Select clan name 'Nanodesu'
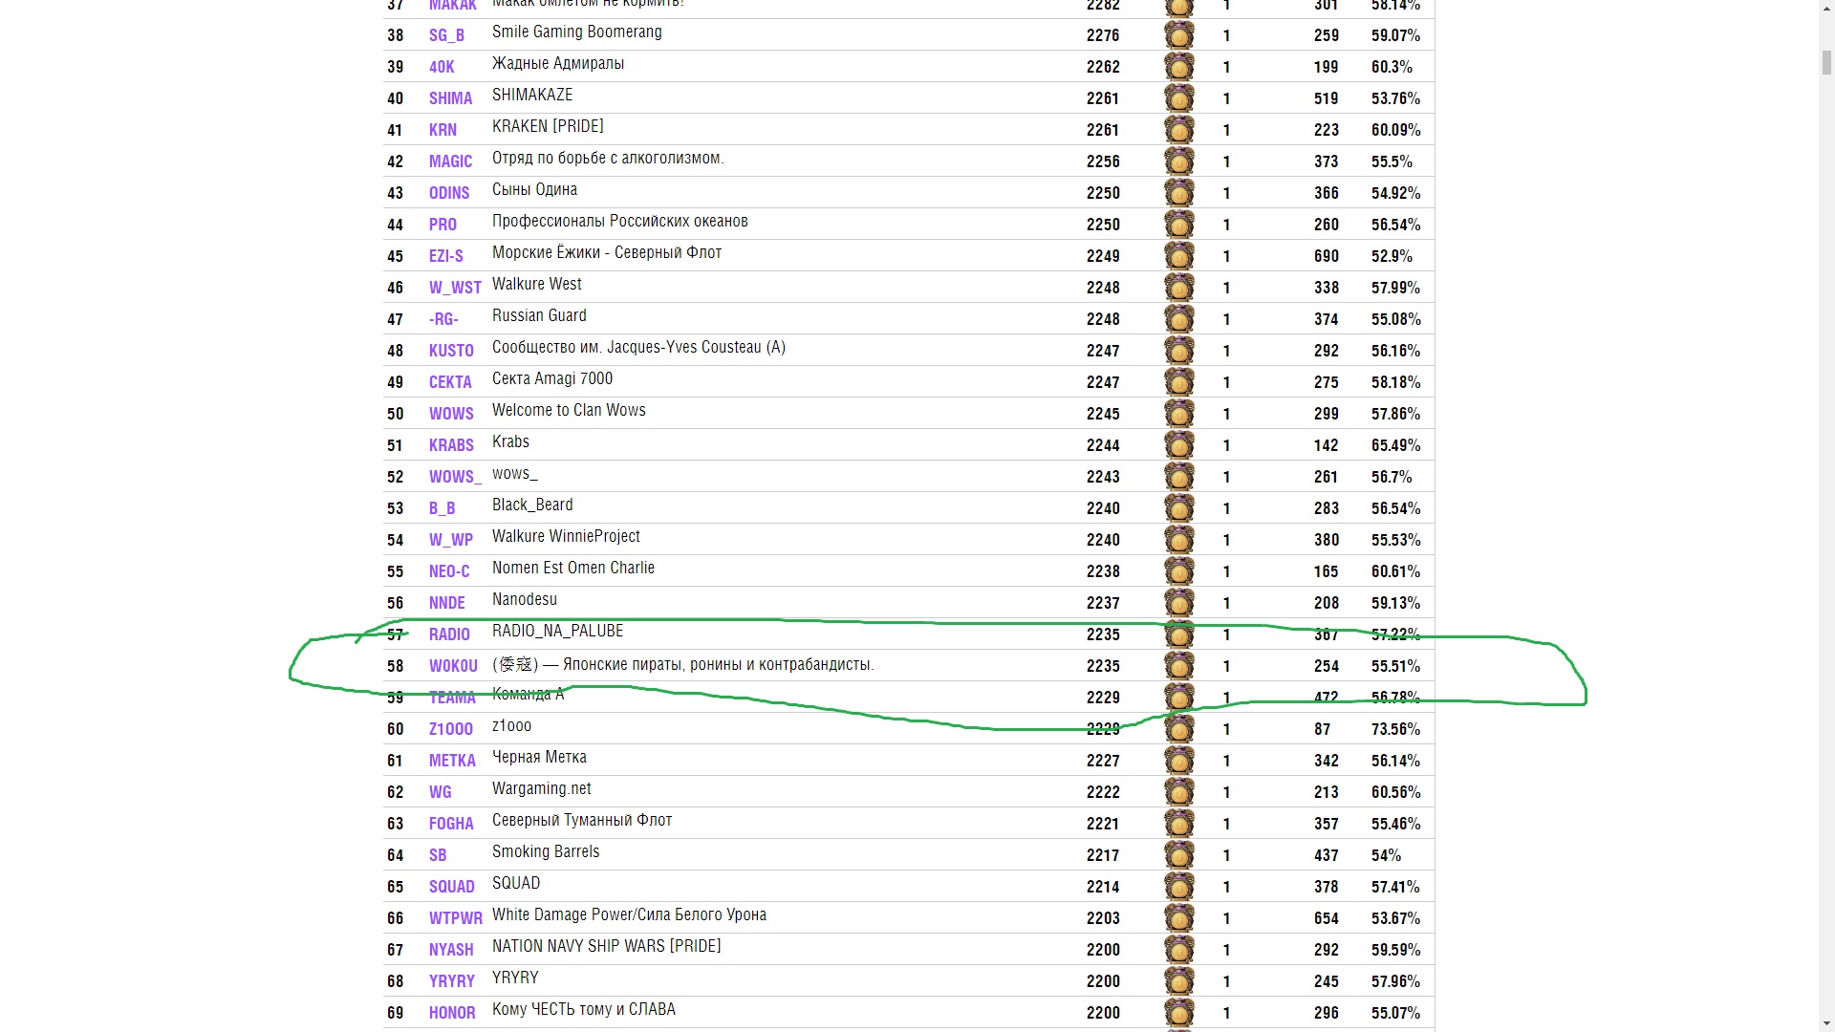 (525, 599)
